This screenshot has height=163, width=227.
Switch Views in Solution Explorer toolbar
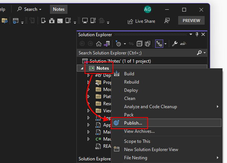(107, 44)
